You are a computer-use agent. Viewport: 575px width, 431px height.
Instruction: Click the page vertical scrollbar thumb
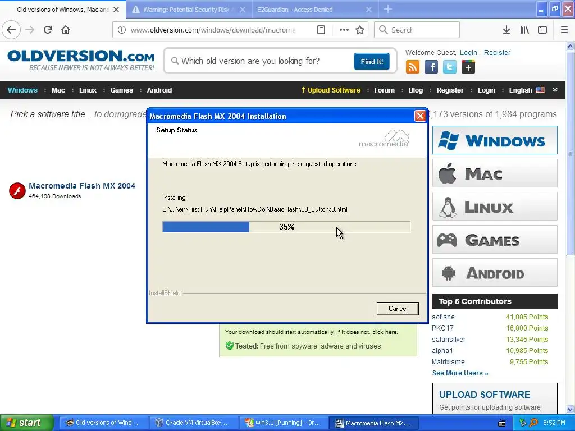(x=570, y=154)
